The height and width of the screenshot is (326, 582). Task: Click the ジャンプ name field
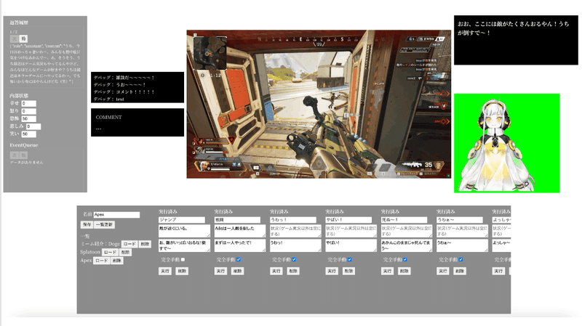pos(182,220)
